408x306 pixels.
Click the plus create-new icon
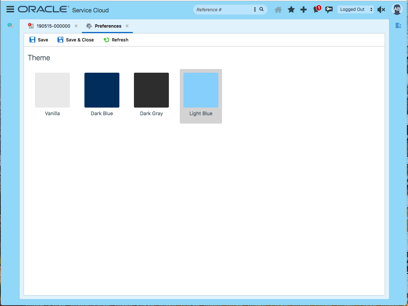[x=304, y=9]
